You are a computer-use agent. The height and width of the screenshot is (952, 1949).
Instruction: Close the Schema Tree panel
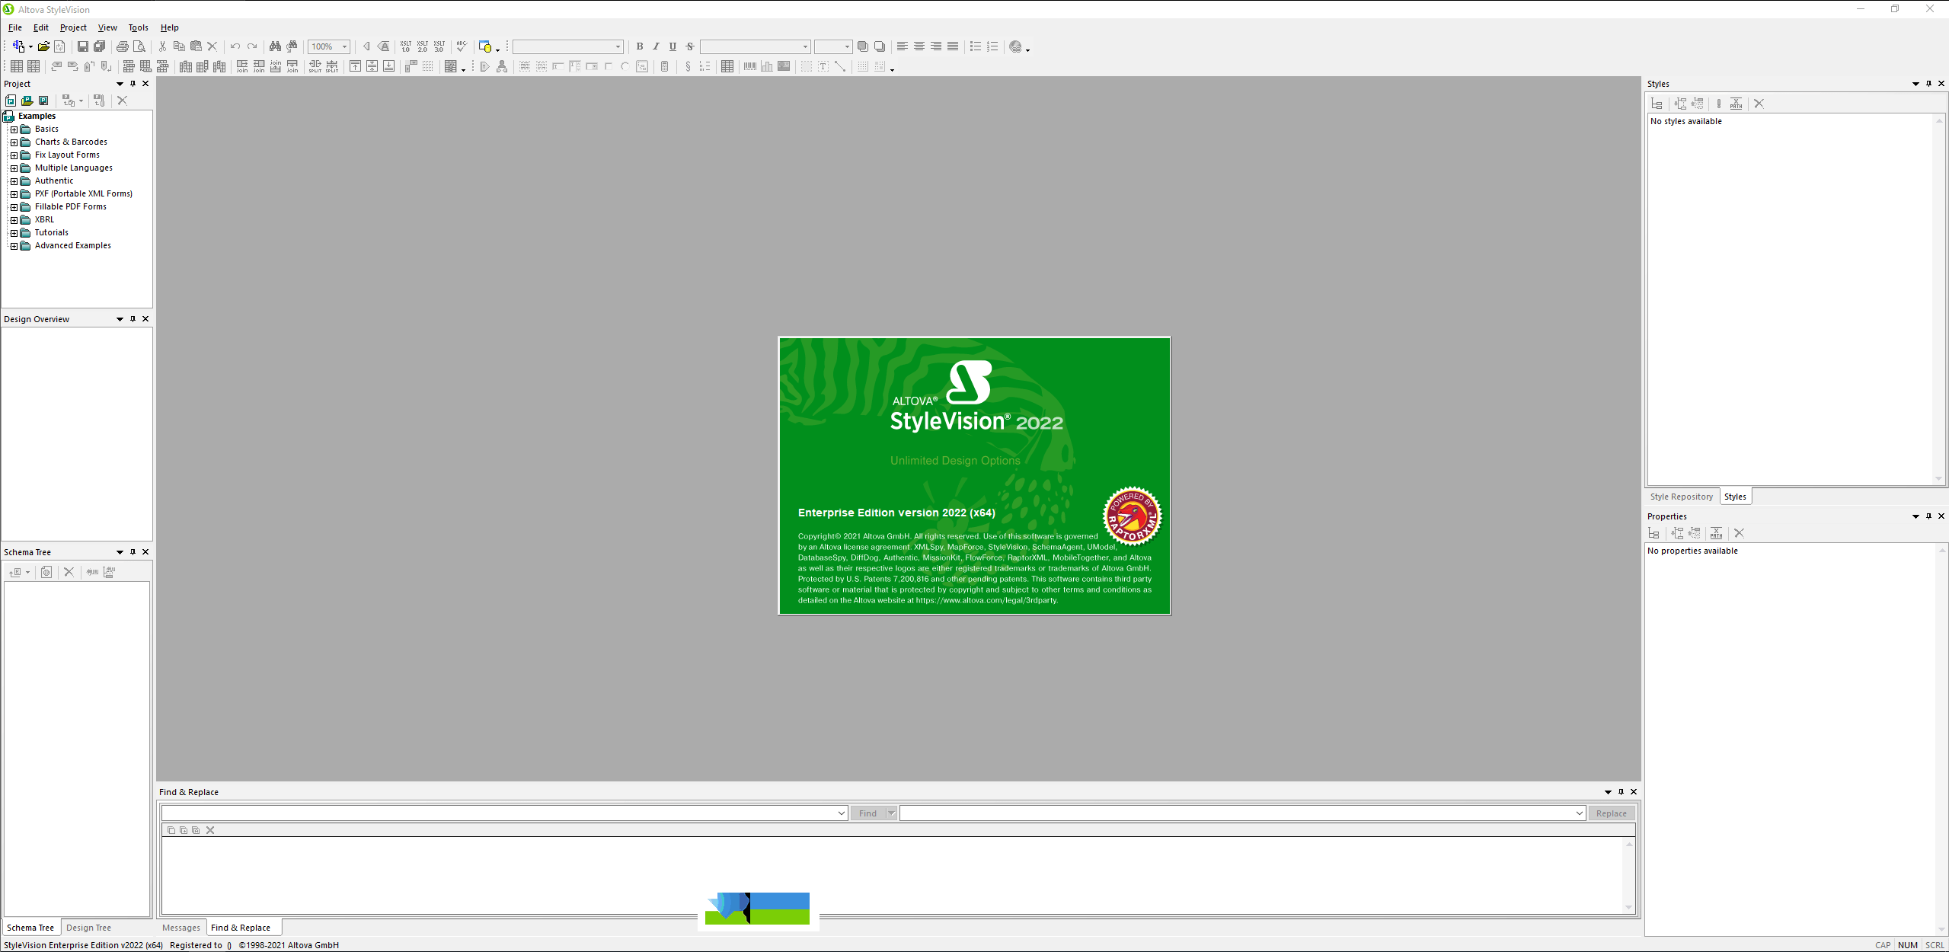145,552
